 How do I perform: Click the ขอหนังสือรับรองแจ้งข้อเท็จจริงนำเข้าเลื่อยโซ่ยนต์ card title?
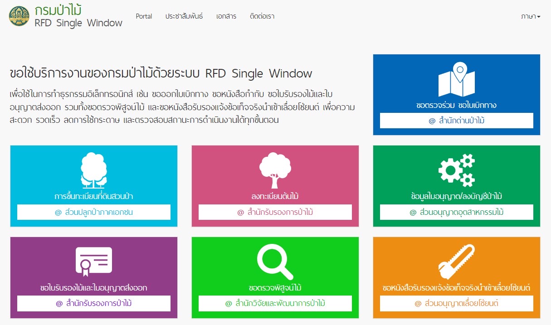(457, 288)
